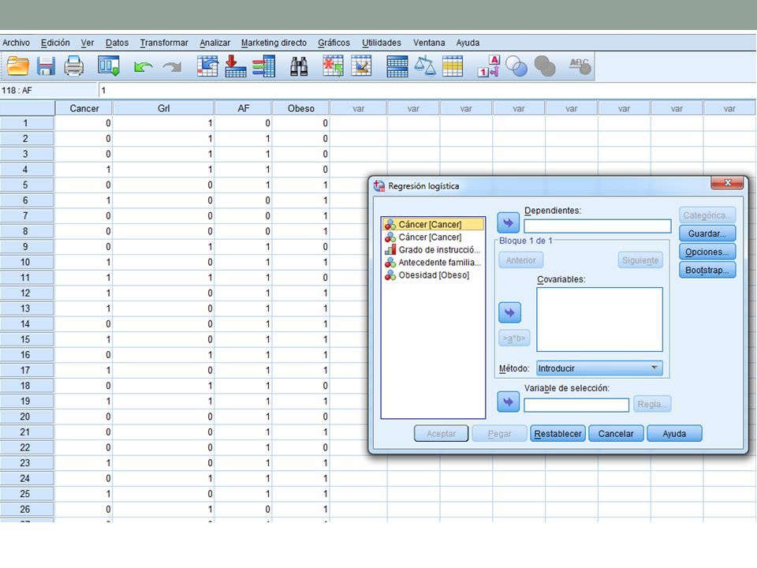Open a data file with the folder icon
Image resolution: width=757 pixels, height=568 pixels.
tap(18, 66)
